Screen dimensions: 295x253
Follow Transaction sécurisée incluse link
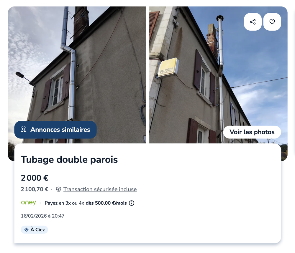[100, 189]
